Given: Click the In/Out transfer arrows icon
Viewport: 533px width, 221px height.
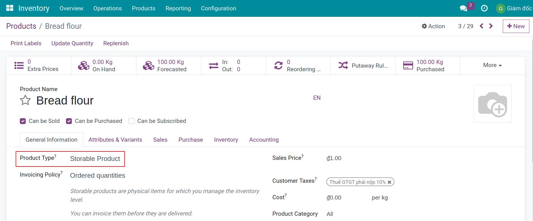Looking at the screenshot, I should point(214,66).
